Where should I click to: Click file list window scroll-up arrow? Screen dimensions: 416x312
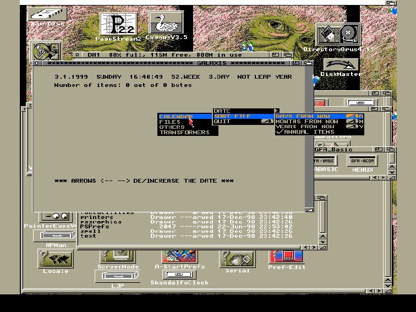point(322,237)
